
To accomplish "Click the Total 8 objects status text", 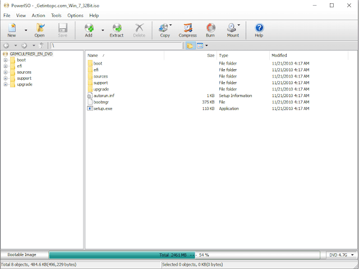I will click(x=39, y=265).
